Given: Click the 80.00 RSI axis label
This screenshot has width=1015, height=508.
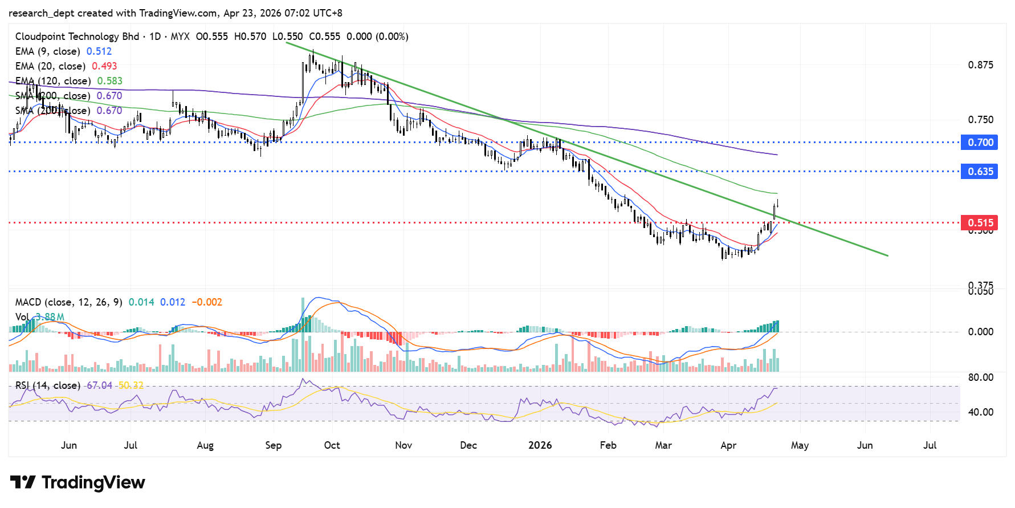Looking at the screenshot, I should (x=980, y=377).
